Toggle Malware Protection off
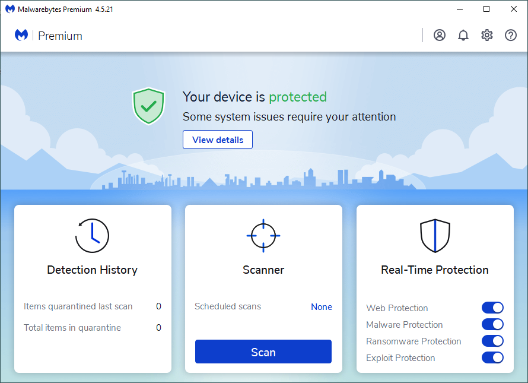 point(492,324)
